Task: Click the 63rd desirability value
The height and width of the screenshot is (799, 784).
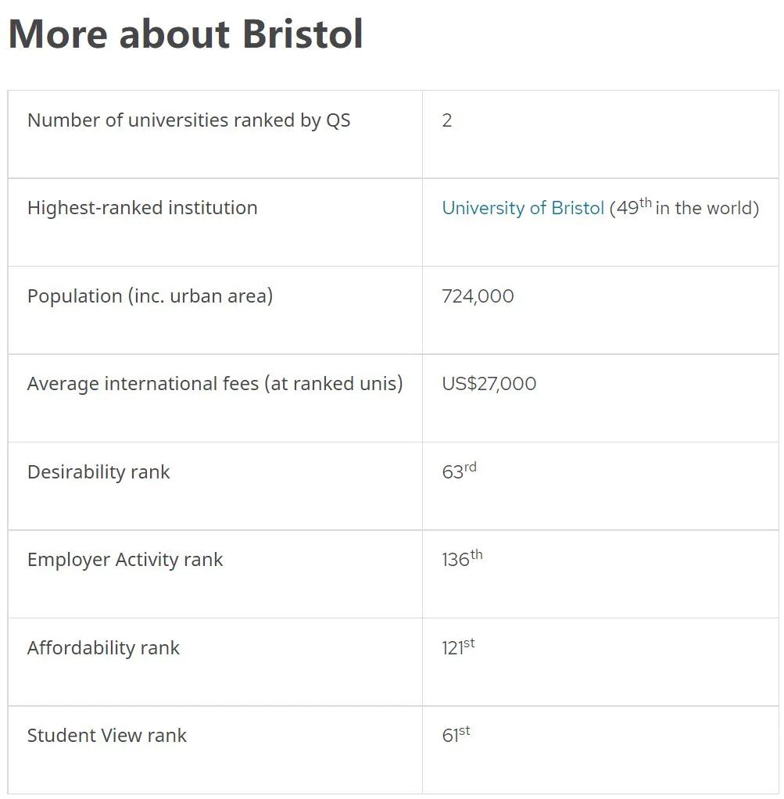Action: (x=459, y=471)
